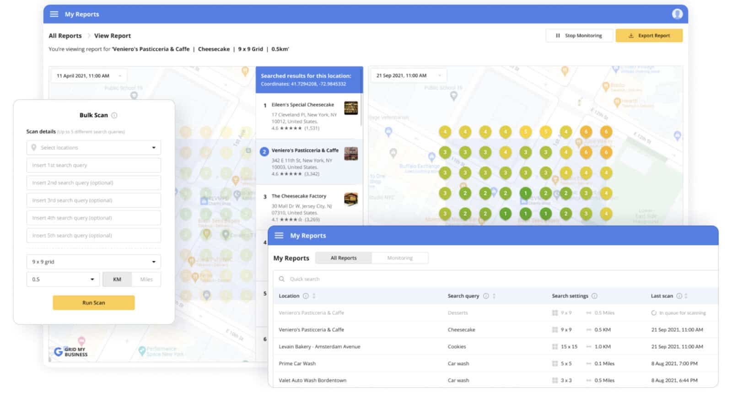
Task: Open the user profile avatar
Action: tap(677, 14)
